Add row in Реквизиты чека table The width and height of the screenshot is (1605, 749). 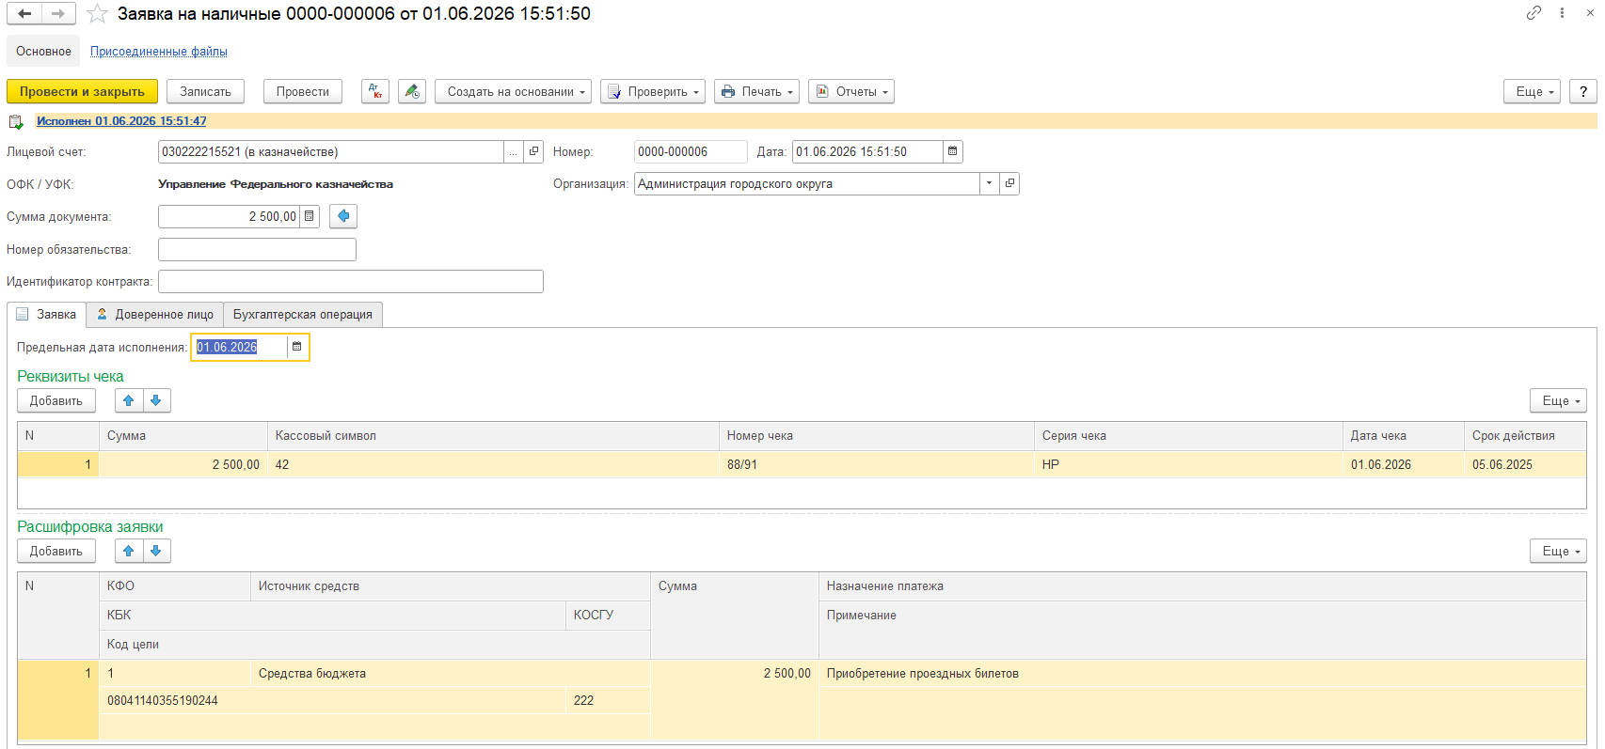pos(56,400)
